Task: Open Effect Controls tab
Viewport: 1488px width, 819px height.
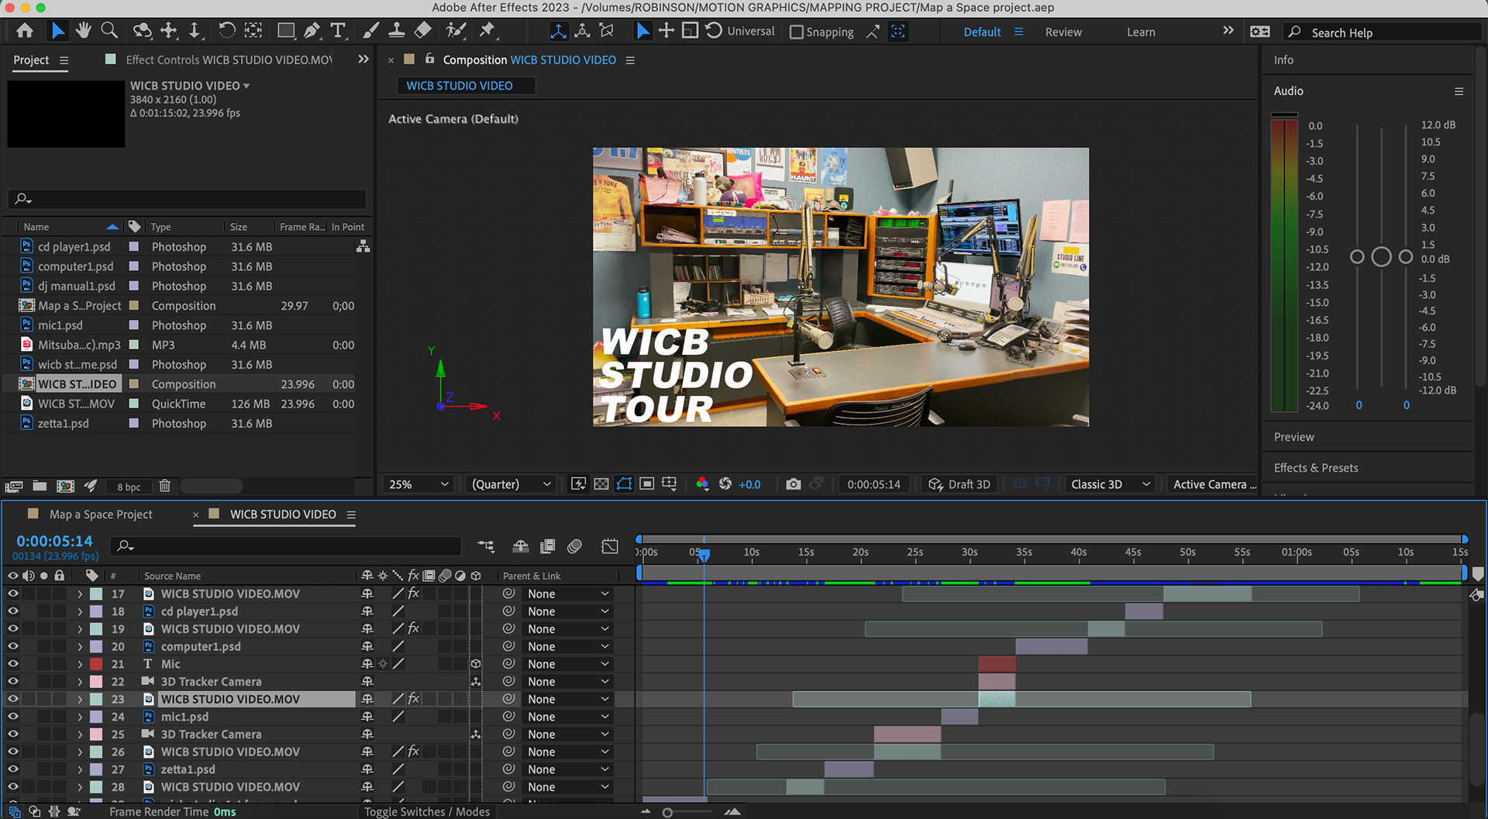Action: click(x=229, y=60)
